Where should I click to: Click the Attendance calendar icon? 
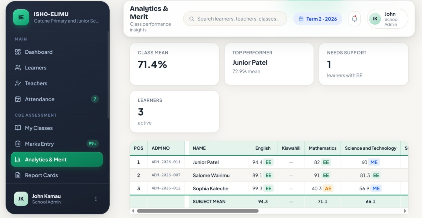[x=18, y=99]
